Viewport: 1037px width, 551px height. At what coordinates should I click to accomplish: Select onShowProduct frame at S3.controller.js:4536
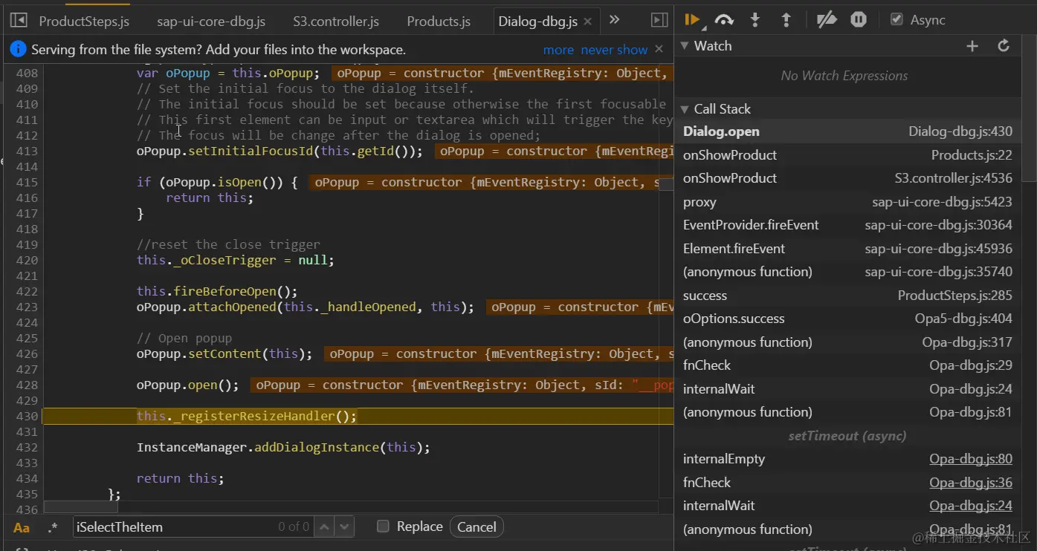(847, 178)
